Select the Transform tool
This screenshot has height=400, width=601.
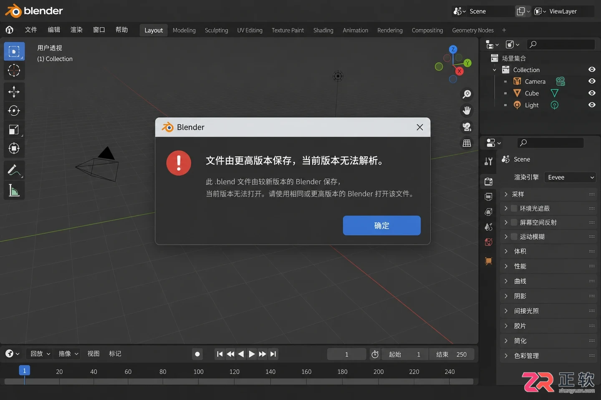click(x=14, y=148)
